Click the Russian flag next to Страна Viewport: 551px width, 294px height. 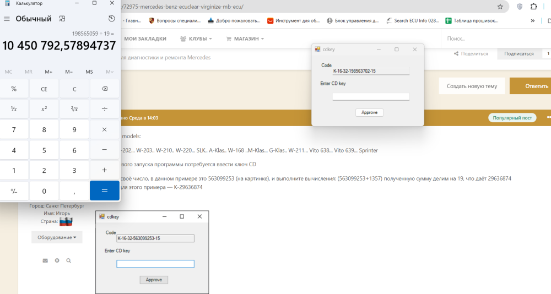click(66, 222)
